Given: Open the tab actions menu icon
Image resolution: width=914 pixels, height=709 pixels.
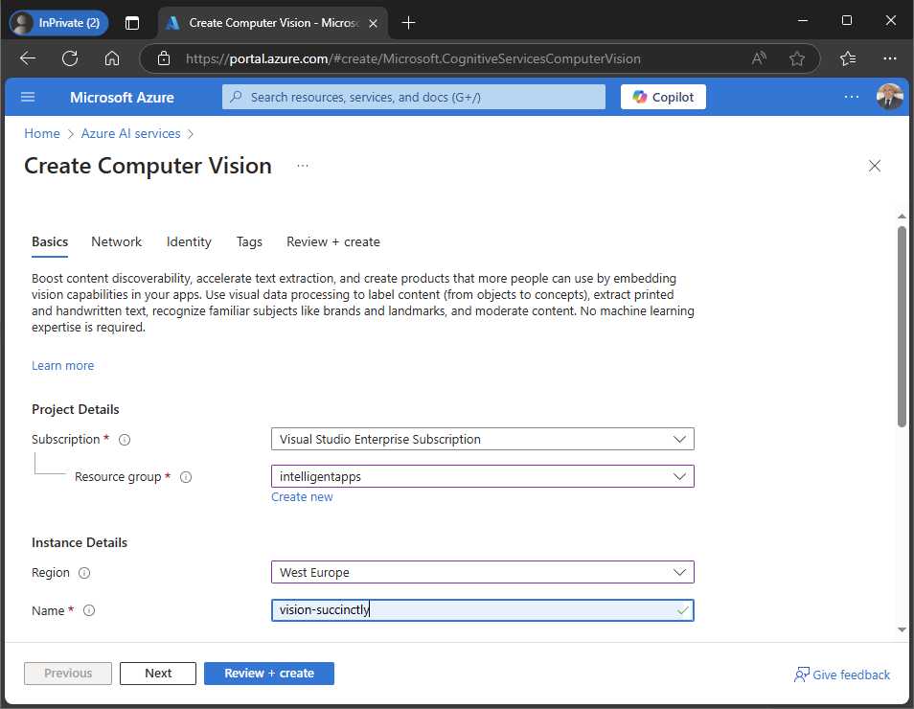Looking at the screenshot, I should (x=132, y=23).
